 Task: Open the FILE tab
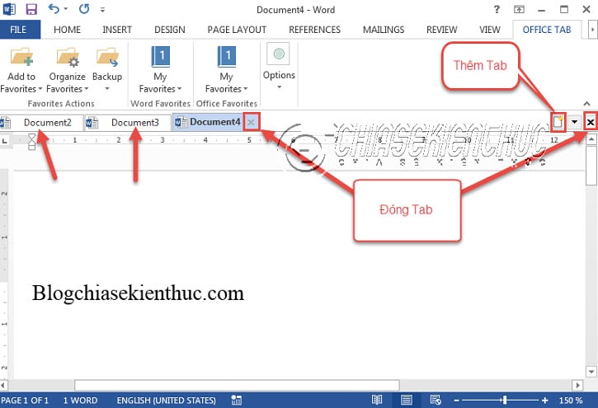tap(20, 30)
